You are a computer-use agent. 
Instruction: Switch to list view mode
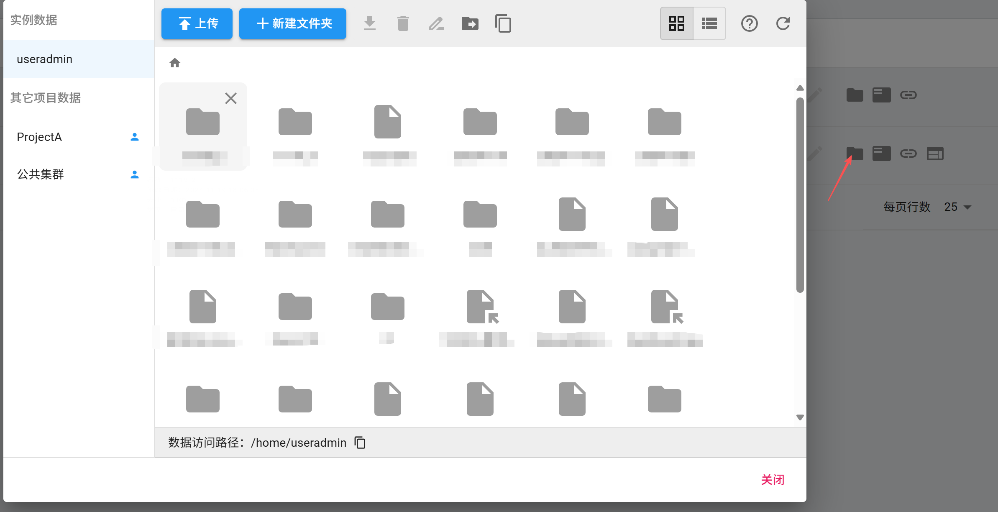pyautogui.click(x=709, y=24)
